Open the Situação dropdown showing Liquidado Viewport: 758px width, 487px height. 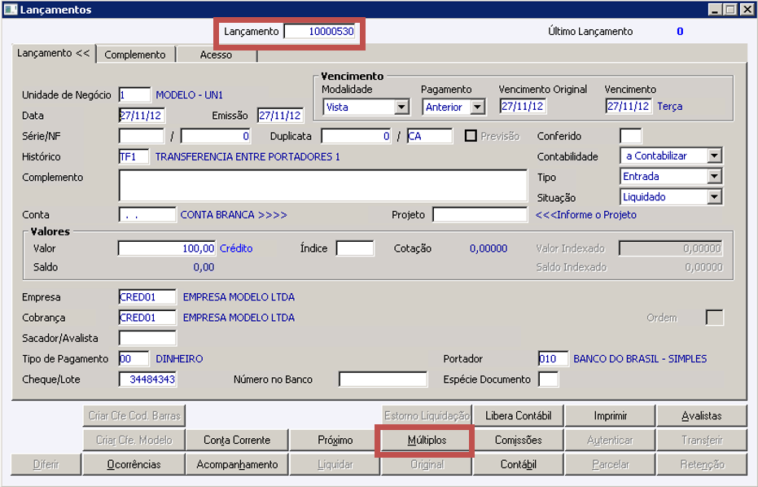coord(714,197)
